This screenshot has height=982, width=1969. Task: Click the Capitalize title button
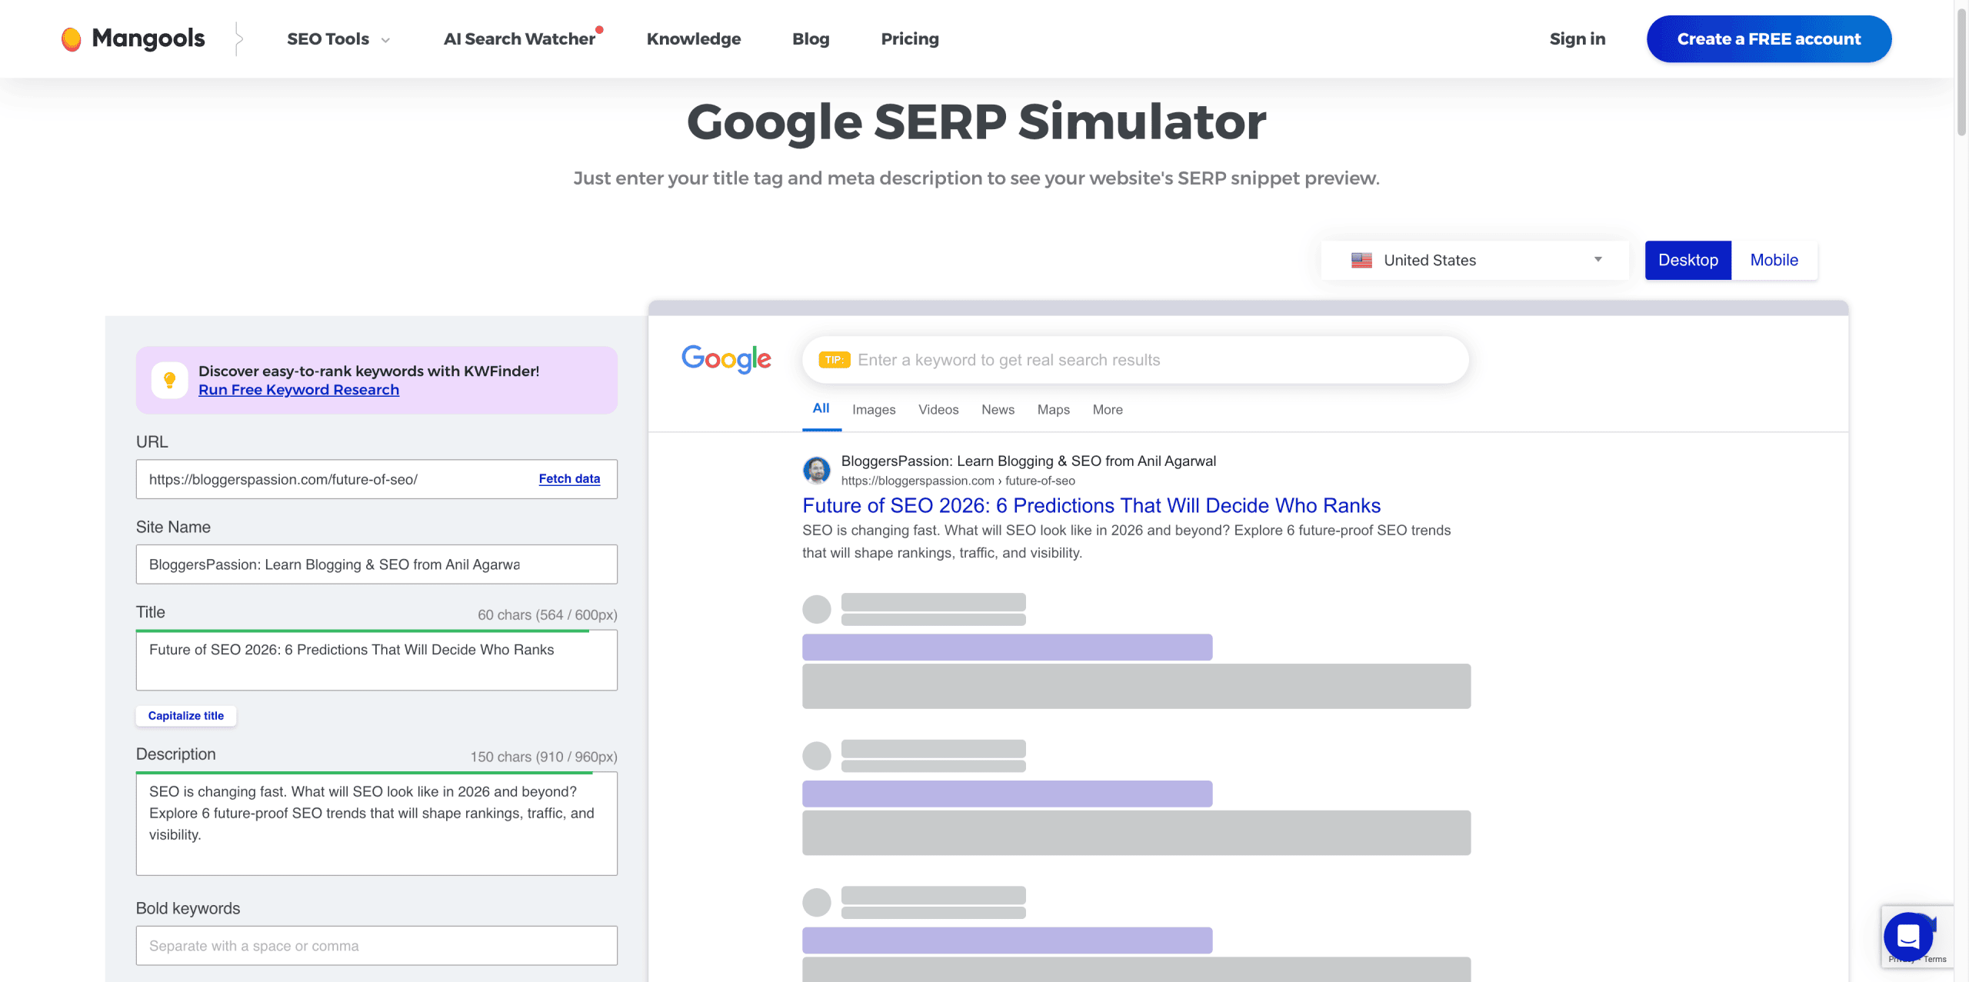click(x=185, y=715)
